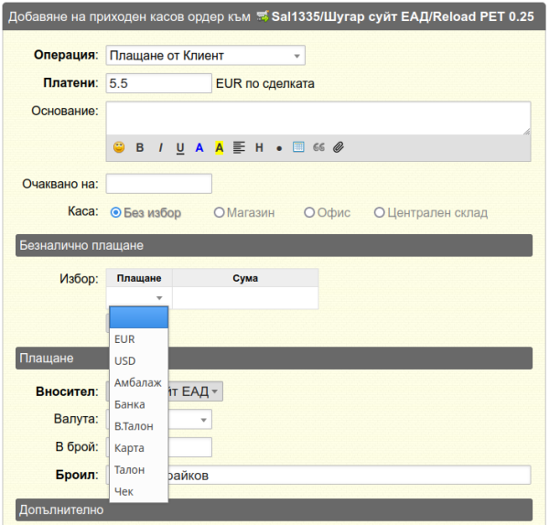Open the Валута dropdown arrow
The height and width of the screenshot is (525, 549).
pyautogui.click(x=203, y=420)
